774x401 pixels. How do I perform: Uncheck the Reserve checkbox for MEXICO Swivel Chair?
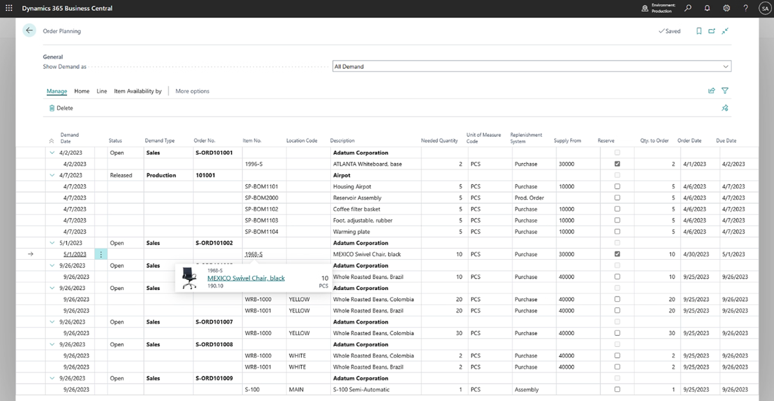[616, 254]
